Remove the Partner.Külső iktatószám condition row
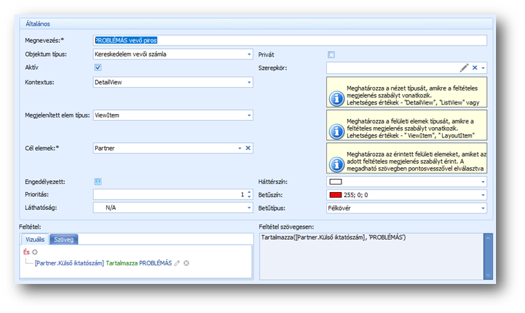Image resolution: width=525 pixels, height=313 pixels. pos(186,263)
